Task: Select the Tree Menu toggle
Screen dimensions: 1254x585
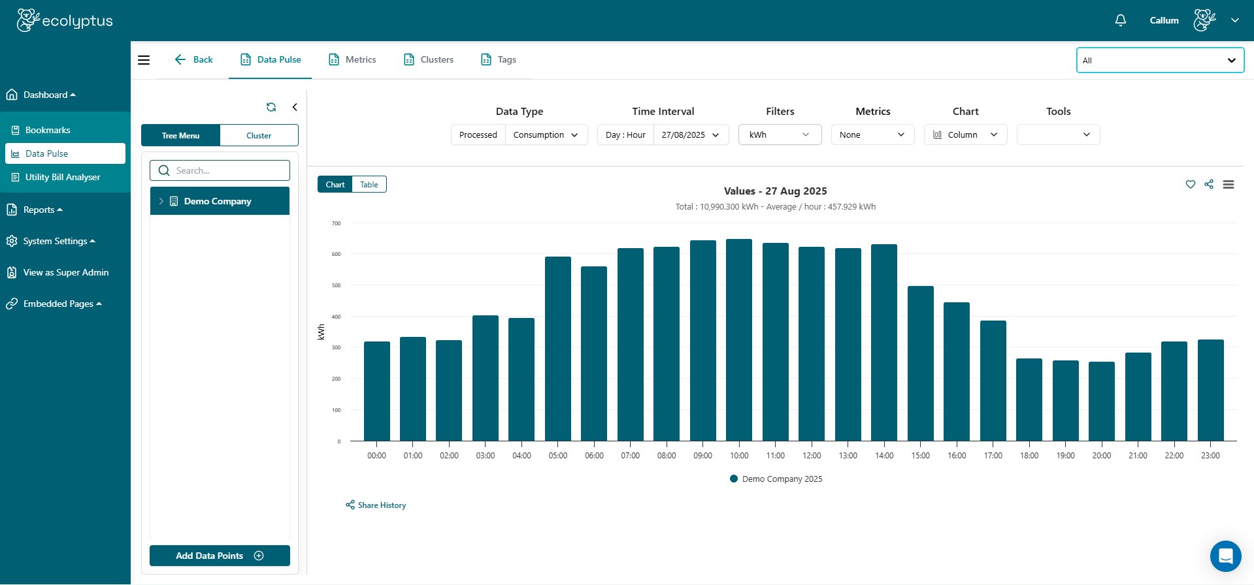Action: coord(181,136)
